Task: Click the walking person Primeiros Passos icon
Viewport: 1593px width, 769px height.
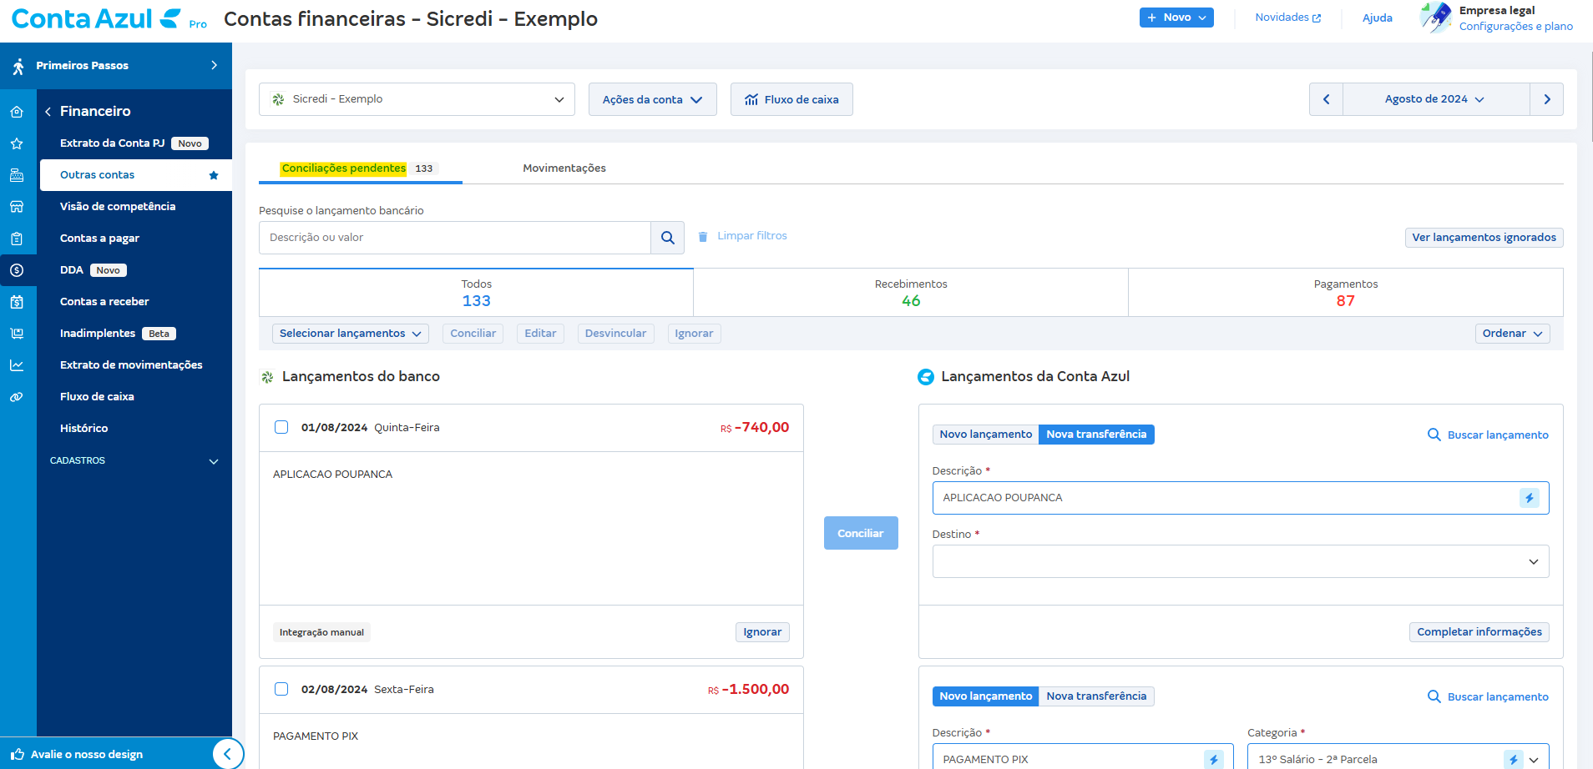Action: [18, 66]
